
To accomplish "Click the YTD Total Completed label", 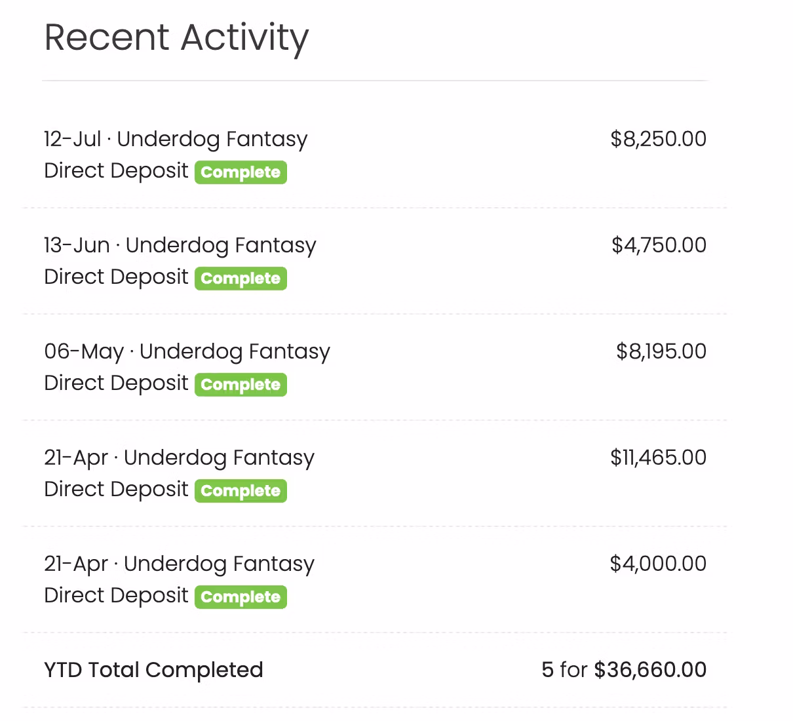I will (x=153, y=670).
